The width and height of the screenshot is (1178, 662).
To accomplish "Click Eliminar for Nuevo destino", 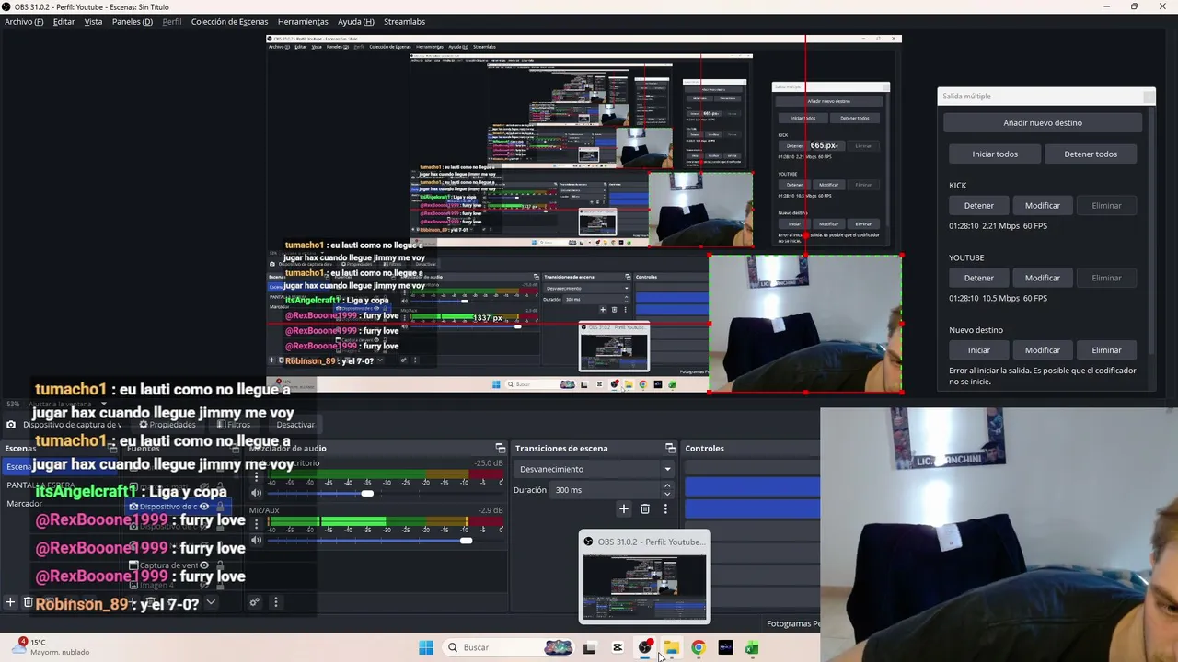I will pyautogui.click(x=1106, y=350).
